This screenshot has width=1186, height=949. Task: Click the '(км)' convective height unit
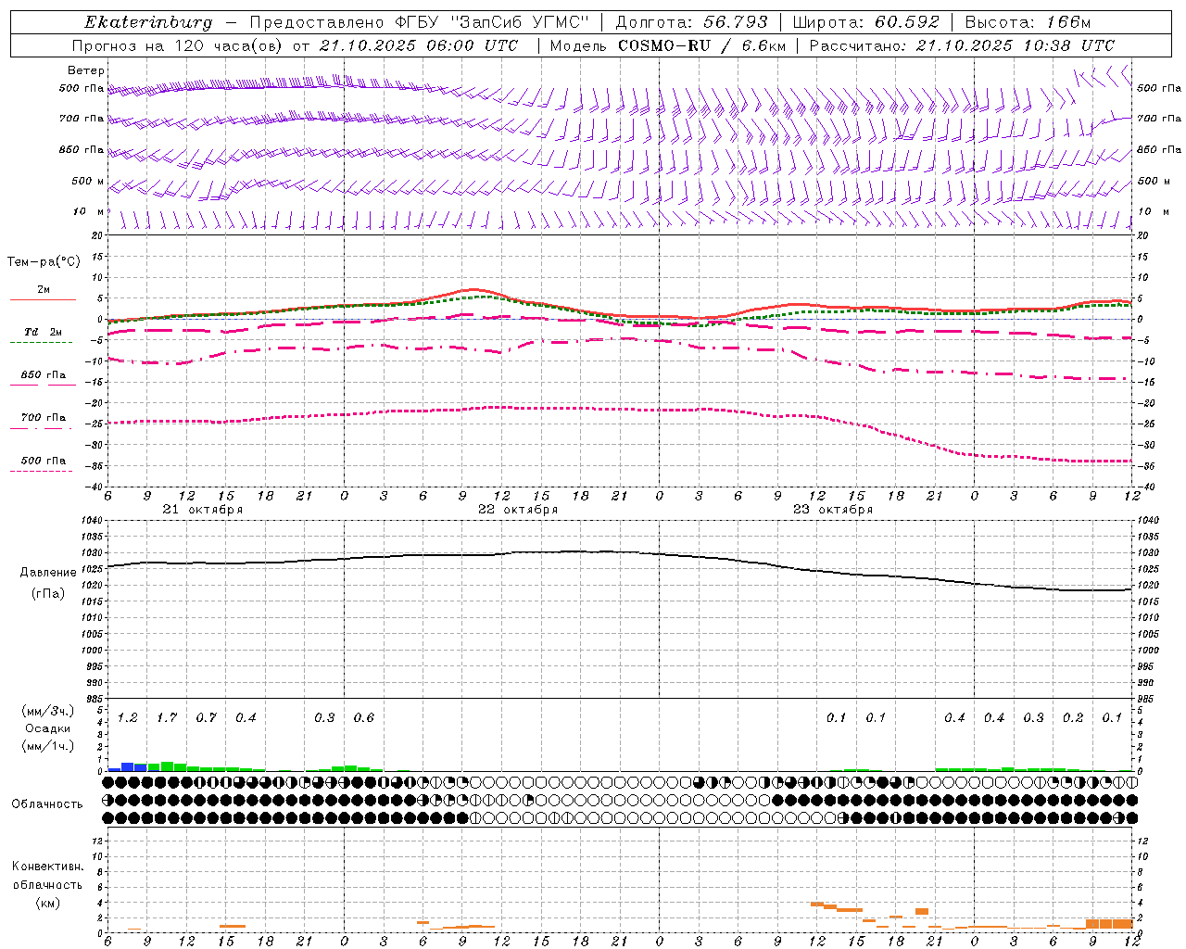pyautogui.click(x=48, y=903)
